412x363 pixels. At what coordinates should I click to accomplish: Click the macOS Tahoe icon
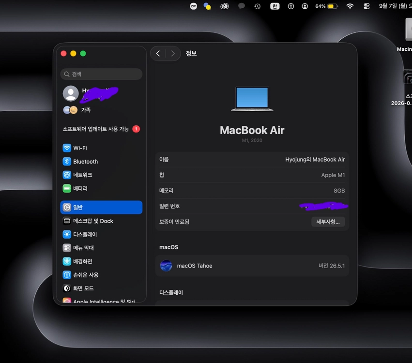point(166,266)
